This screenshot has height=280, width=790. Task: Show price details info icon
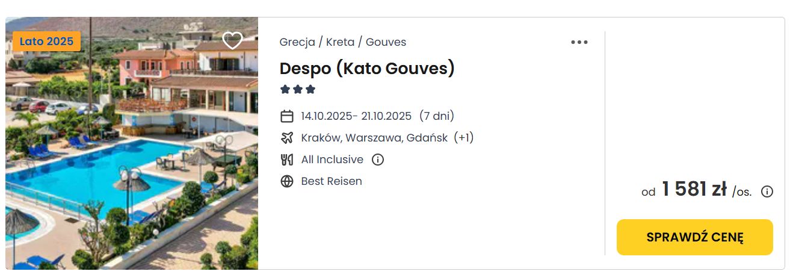point(767,191)
